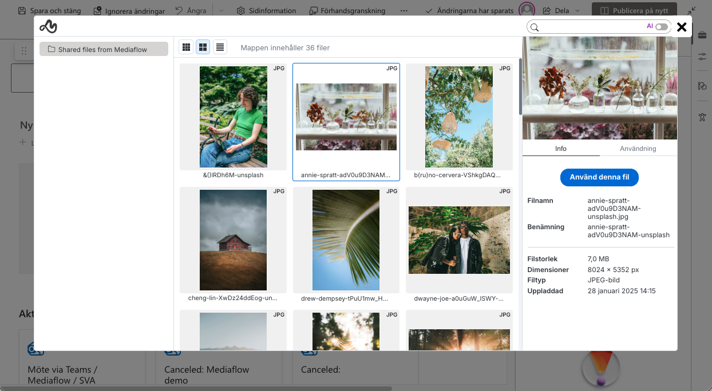Switch to small grid view

[186, 47]
